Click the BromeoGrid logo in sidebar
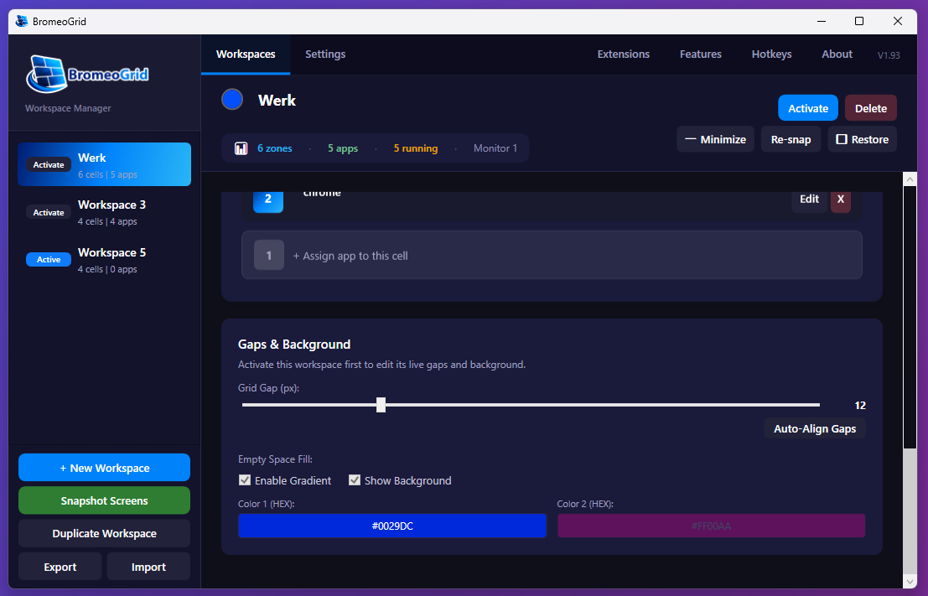Screen dimensions: 928x596 (x=87, y=75)
